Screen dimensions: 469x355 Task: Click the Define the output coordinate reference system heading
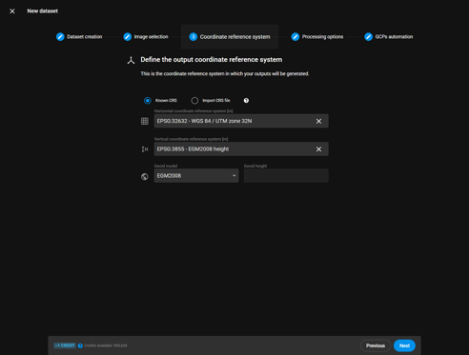click(212, 60)
